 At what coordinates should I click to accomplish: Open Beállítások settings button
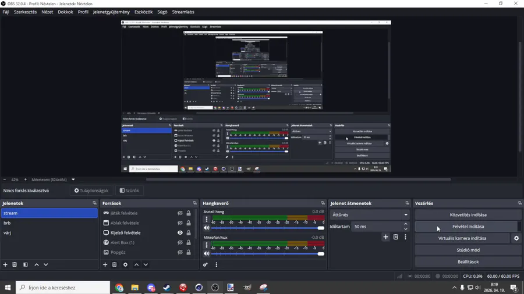tap(468, 261)
